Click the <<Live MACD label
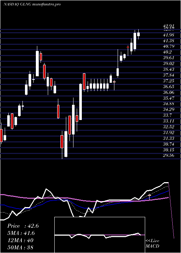Image resolution: width=181 pixels, height=253 pixels. pyautogui.click(x=152, y=244)
